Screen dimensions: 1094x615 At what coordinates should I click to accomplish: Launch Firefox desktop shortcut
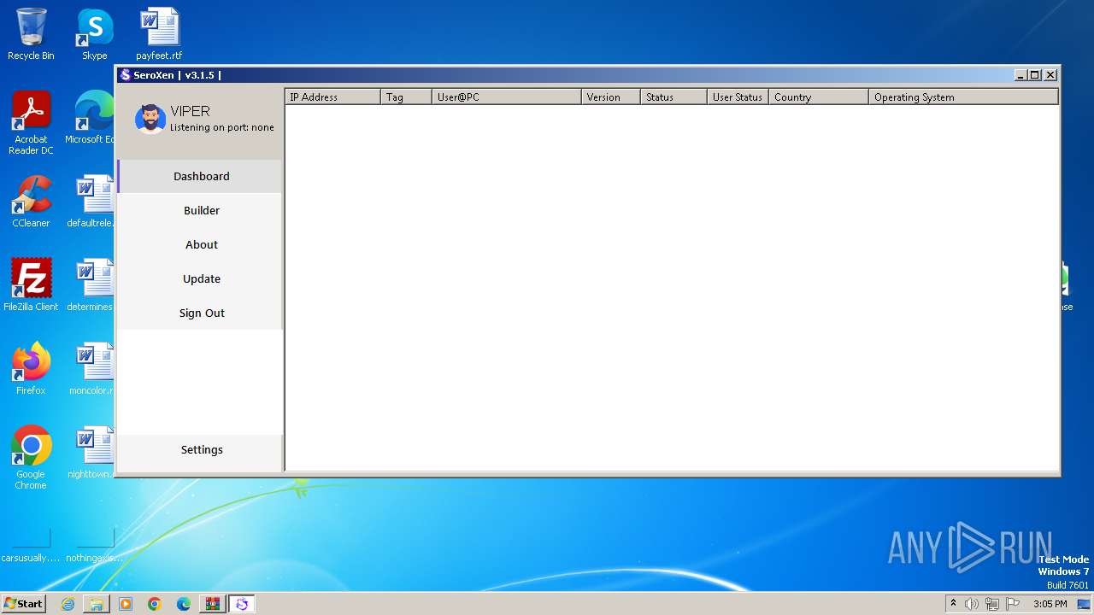click(31, 369)
